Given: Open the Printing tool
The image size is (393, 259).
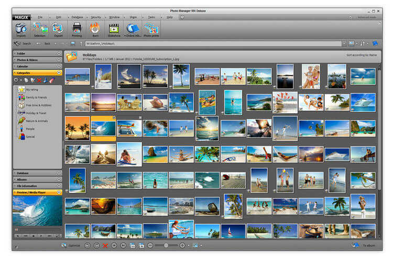Looking at the screenshot, I should tap(77, 29).
